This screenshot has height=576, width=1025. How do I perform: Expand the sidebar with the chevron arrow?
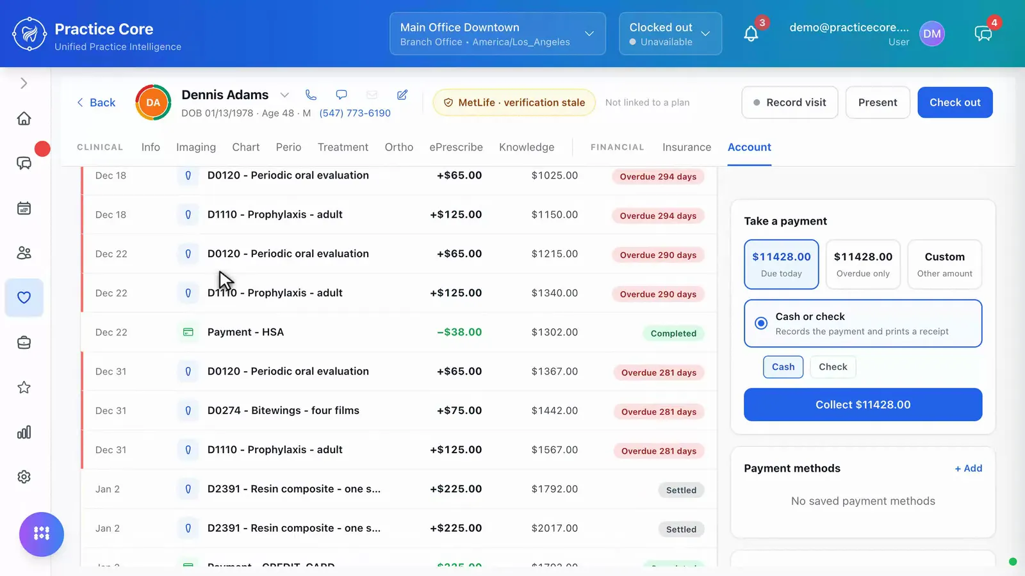pyautogui.click(x=24, y=83)
